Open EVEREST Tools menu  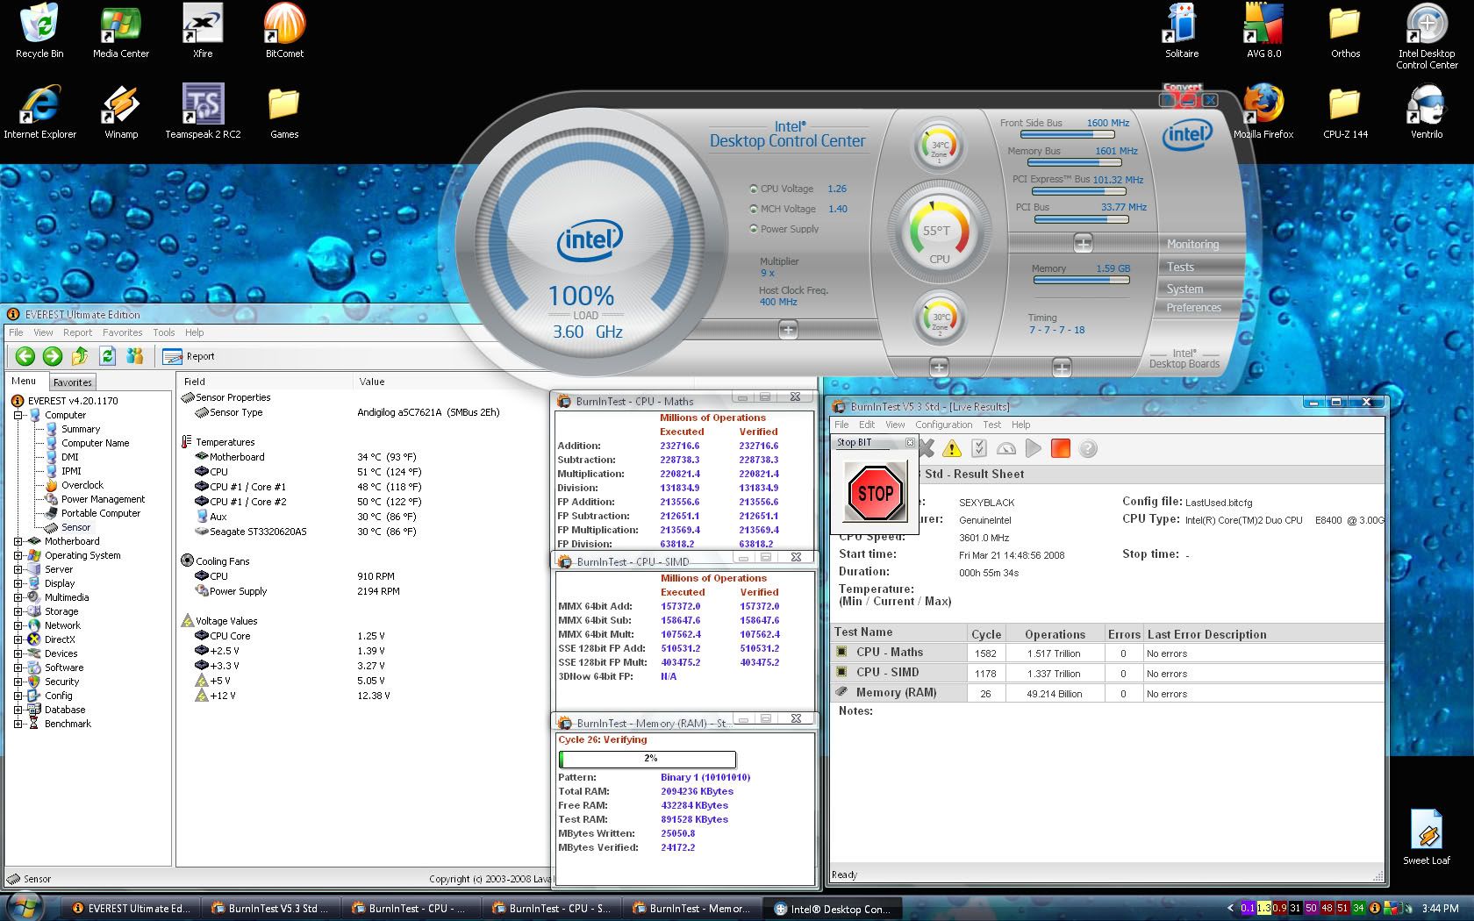pos(164,332)
